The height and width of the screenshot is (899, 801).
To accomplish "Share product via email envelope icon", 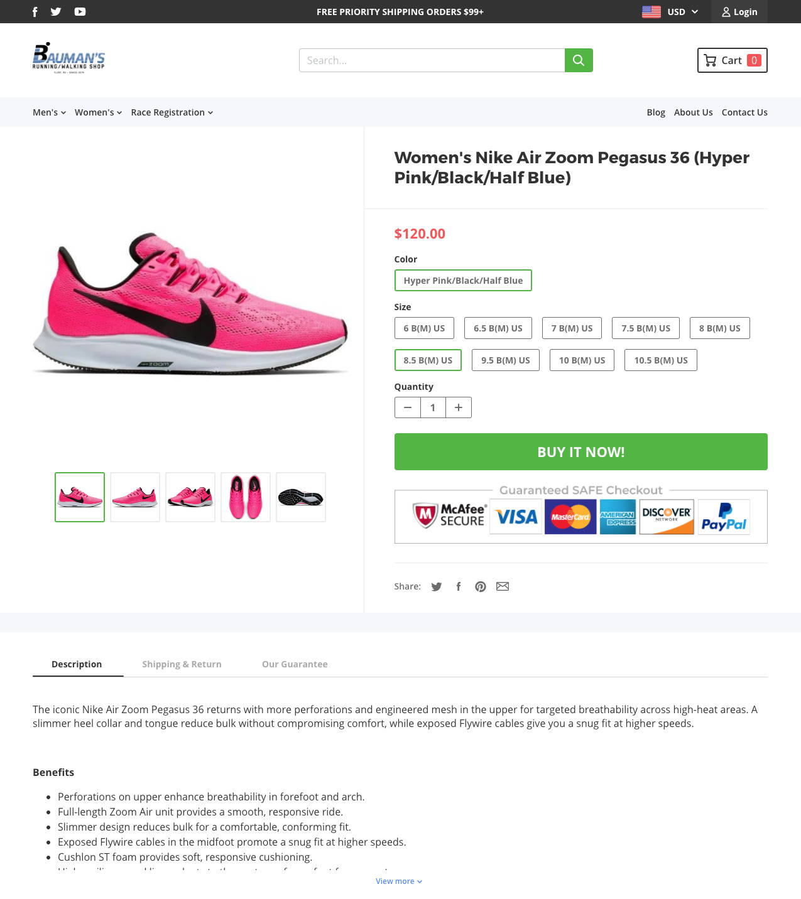I will 503,586.
